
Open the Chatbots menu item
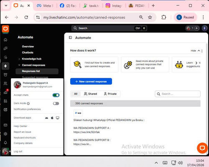(x=28, y=53)
